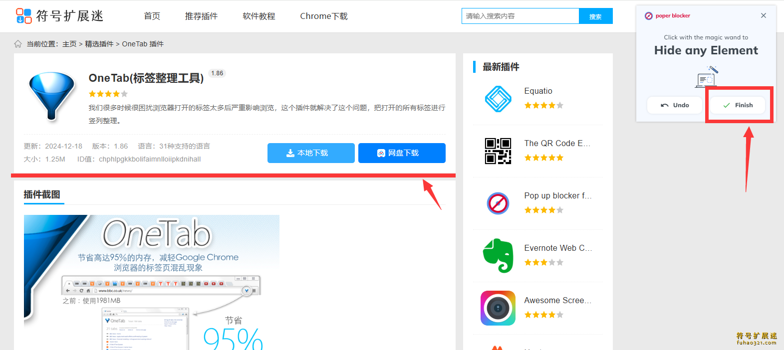Click the Awesome Screenshot camera icon
The width and height of the screenshot is (784, 350).
pos(498,308)
